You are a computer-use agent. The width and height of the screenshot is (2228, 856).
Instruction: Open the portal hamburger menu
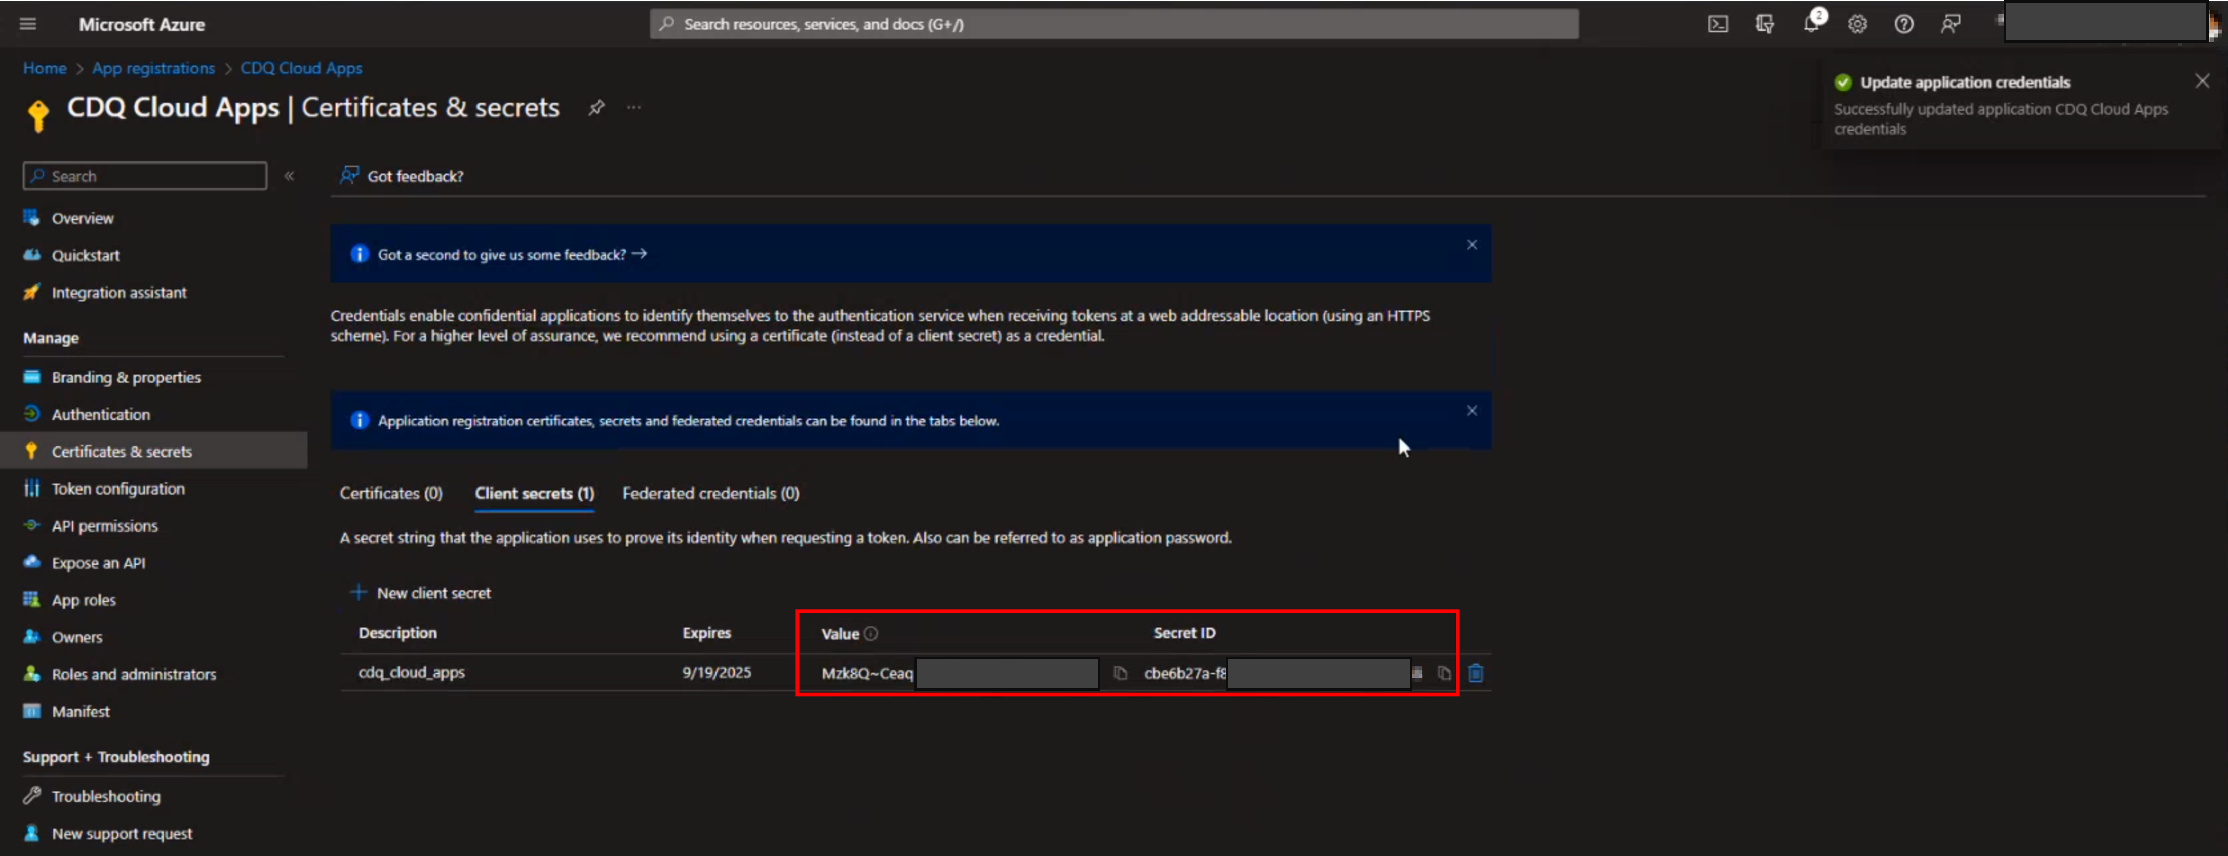click(28, 24)
